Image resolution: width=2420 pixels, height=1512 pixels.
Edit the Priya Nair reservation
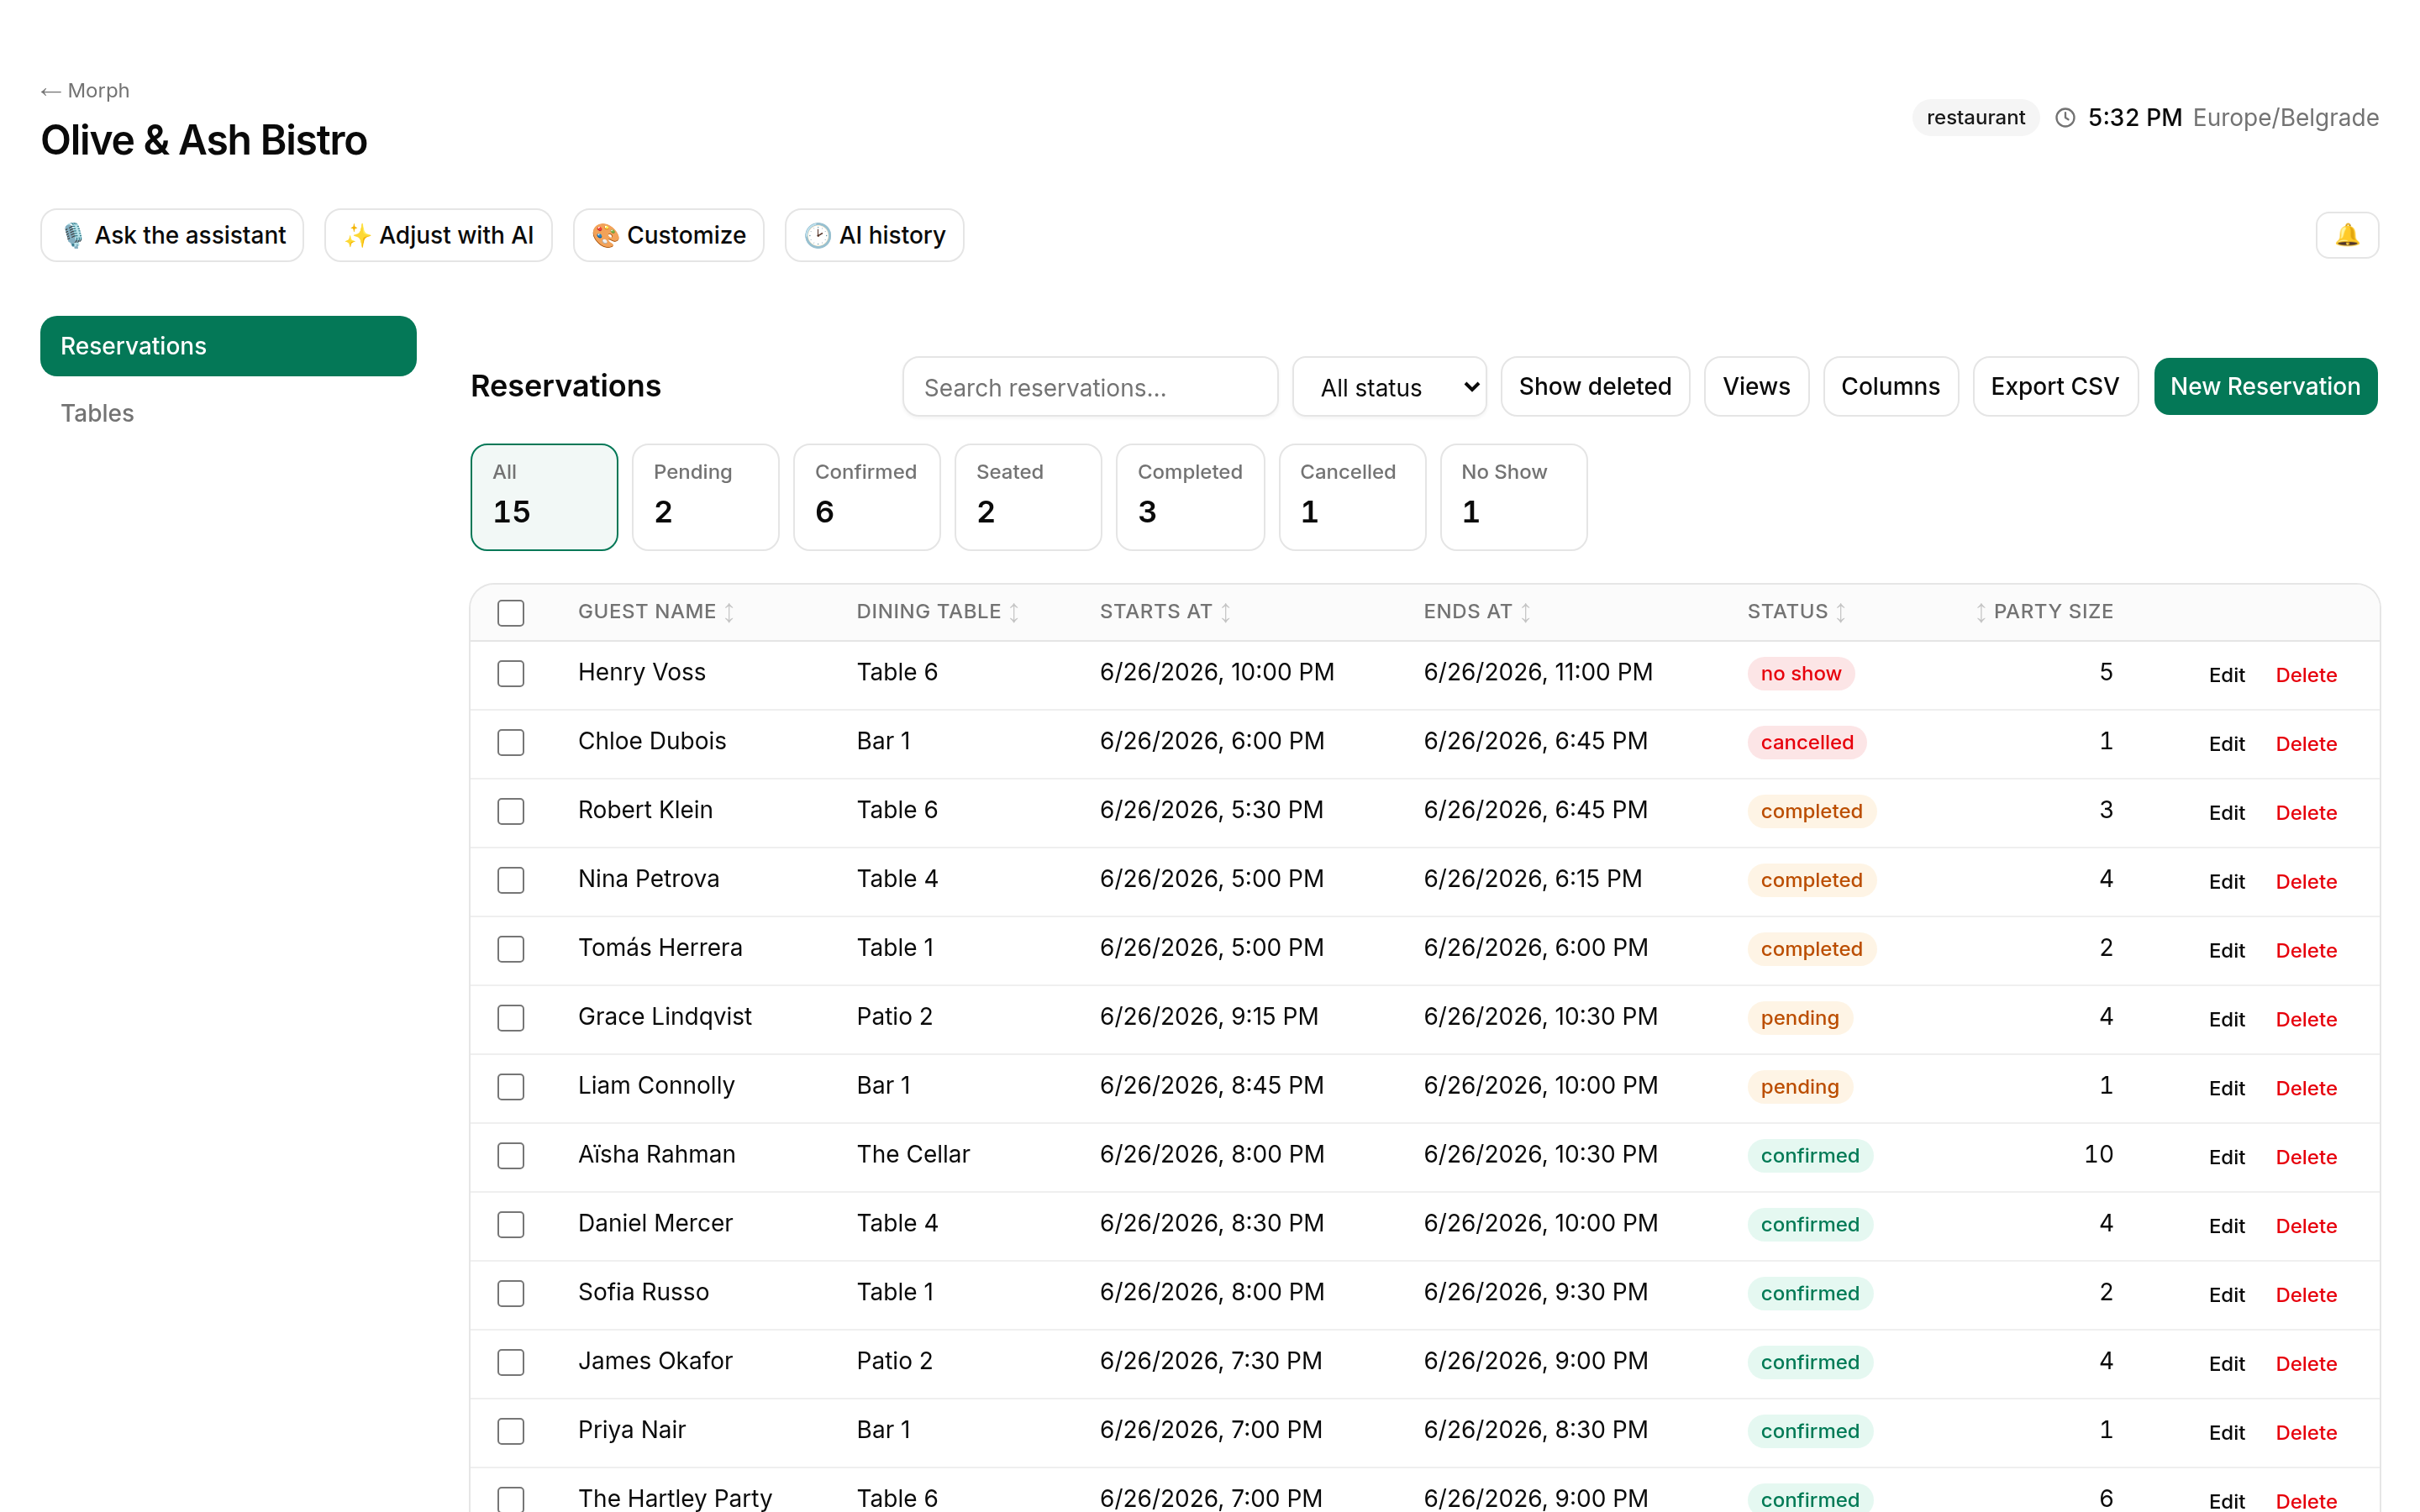(2226, 1434)
